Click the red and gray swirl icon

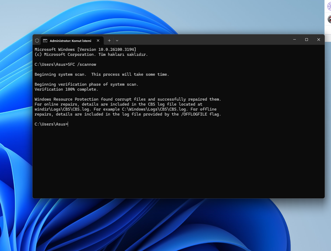coord(329,19)
